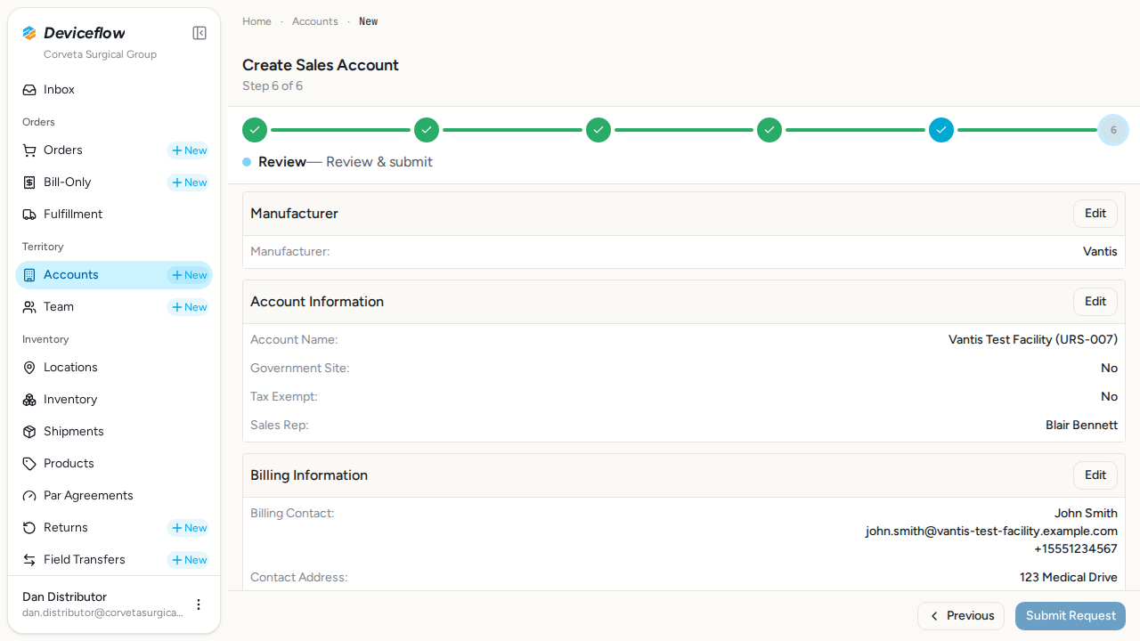This screenshot has height=641, width=1140.
Task: Click the Par Agreements gauge icon
Action: 29,496
